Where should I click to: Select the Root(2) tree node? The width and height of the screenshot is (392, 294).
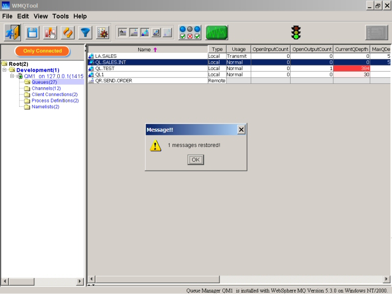click(18, 64)
